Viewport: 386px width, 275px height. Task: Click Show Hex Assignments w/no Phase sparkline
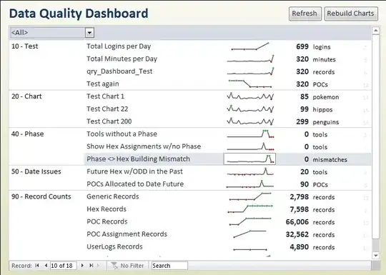click(x=250, y=146)
